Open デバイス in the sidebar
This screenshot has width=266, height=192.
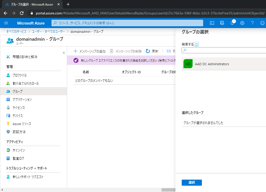pos(33,116)
